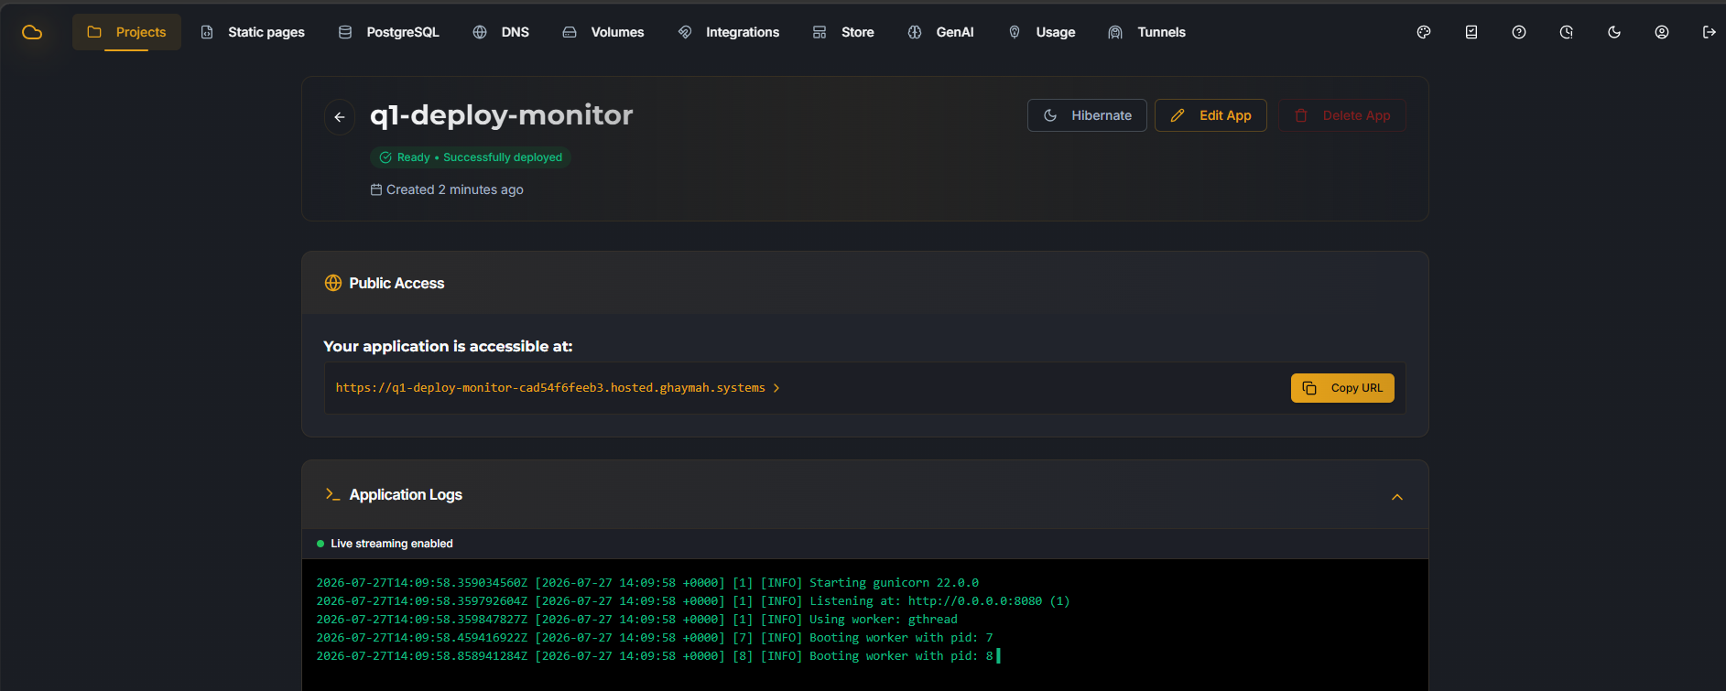Screen dimensions: 1726x691
Task: Click the Delete App button
Action: click(1342, 115)
